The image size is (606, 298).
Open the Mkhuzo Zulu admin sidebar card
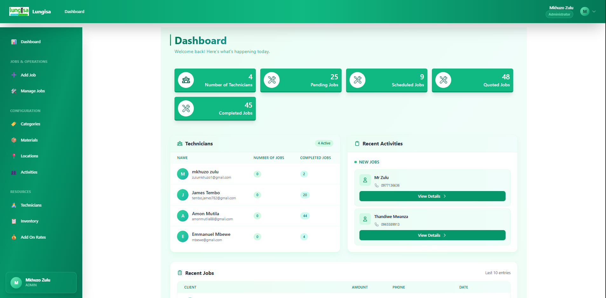coord(41,282)
